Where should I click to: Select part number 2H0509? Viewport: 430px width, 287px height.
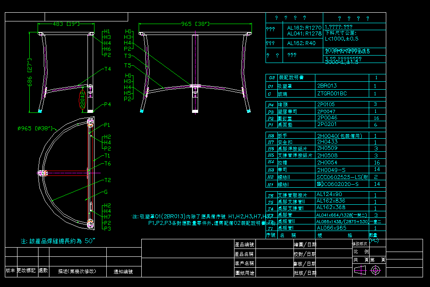click(x=327, y=148)
